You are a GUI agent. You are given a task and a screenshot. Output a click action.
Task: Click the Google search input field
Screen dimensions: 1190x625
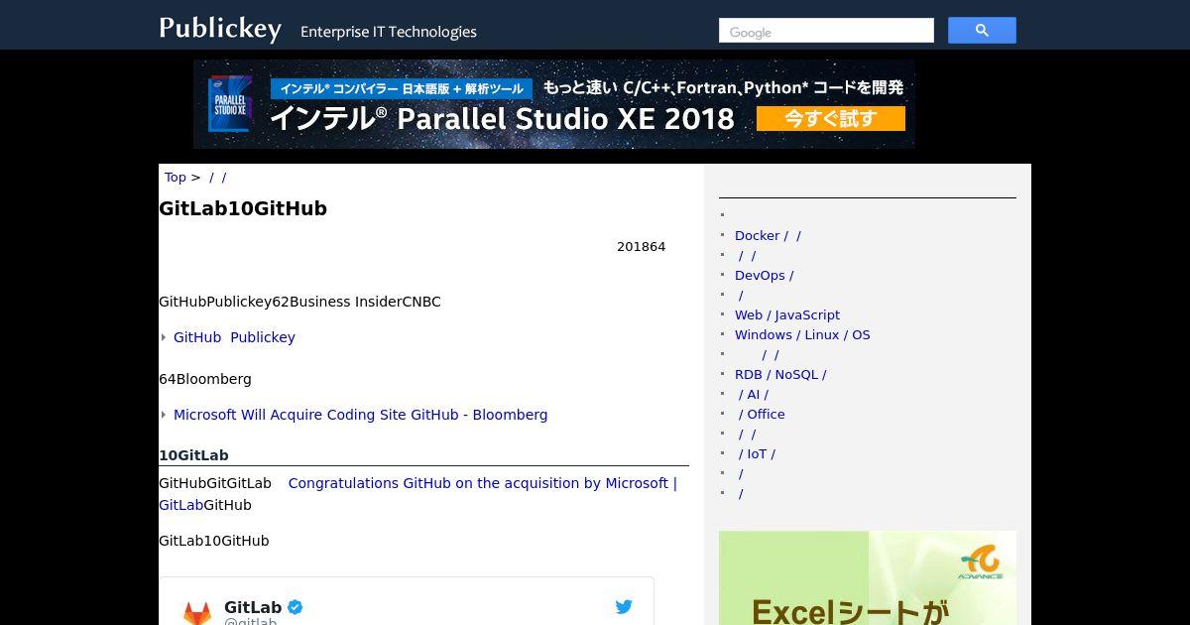click(826, 31)
